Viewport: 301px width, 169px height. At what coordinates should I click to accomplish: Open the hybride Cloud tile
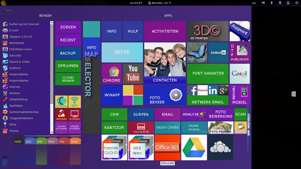(x=114, y=147)
